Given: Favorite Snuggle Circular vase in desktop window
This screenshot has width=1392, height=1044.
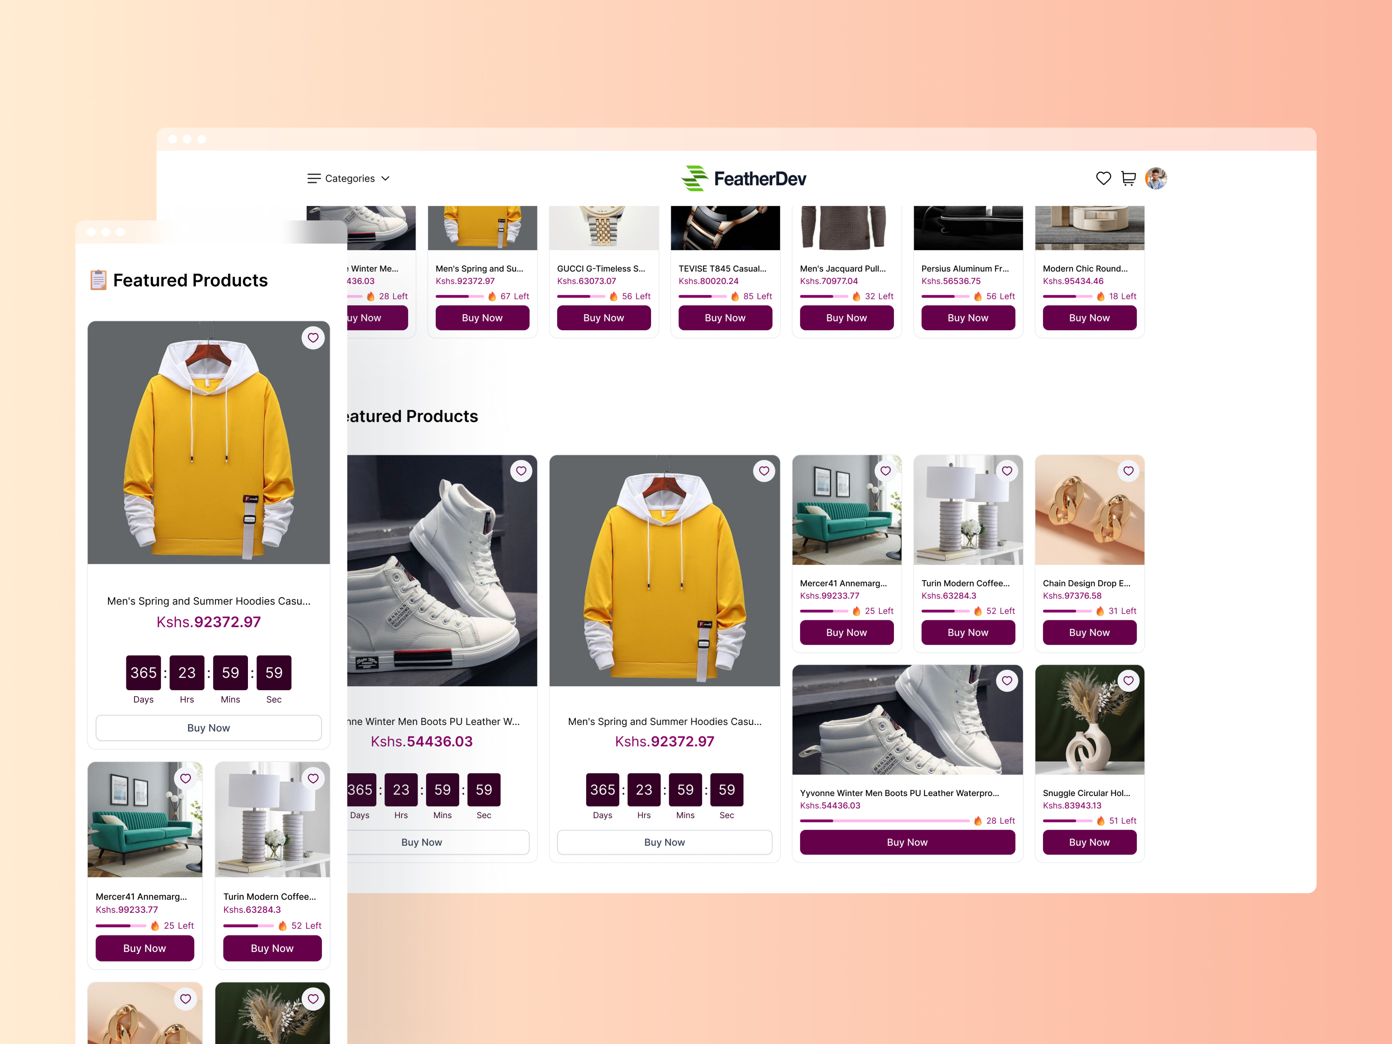Looking at the screenshot, I should pos(1128,680).
